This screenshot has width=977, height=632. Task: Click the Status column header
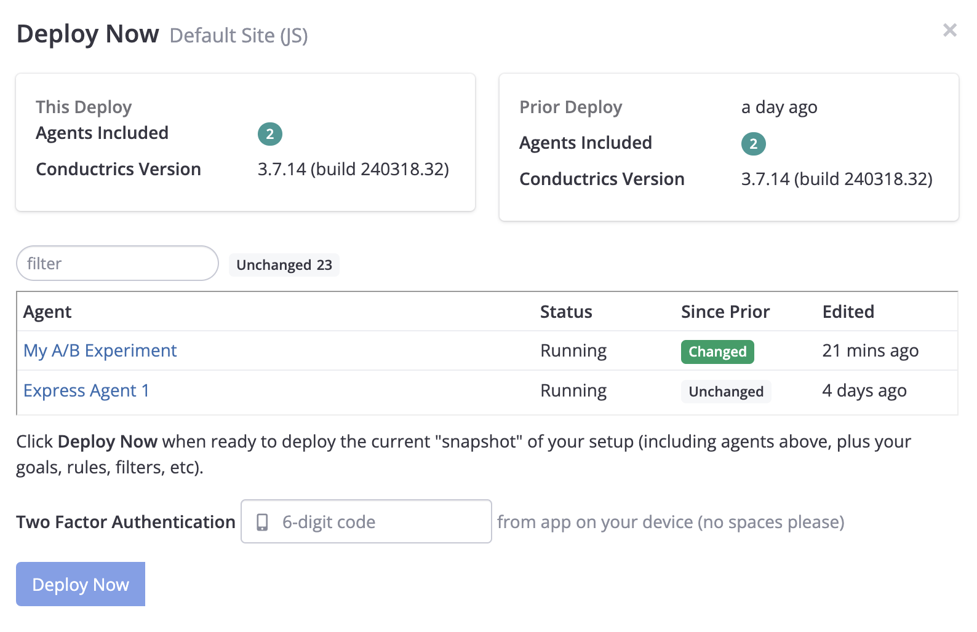pos(565,312)
